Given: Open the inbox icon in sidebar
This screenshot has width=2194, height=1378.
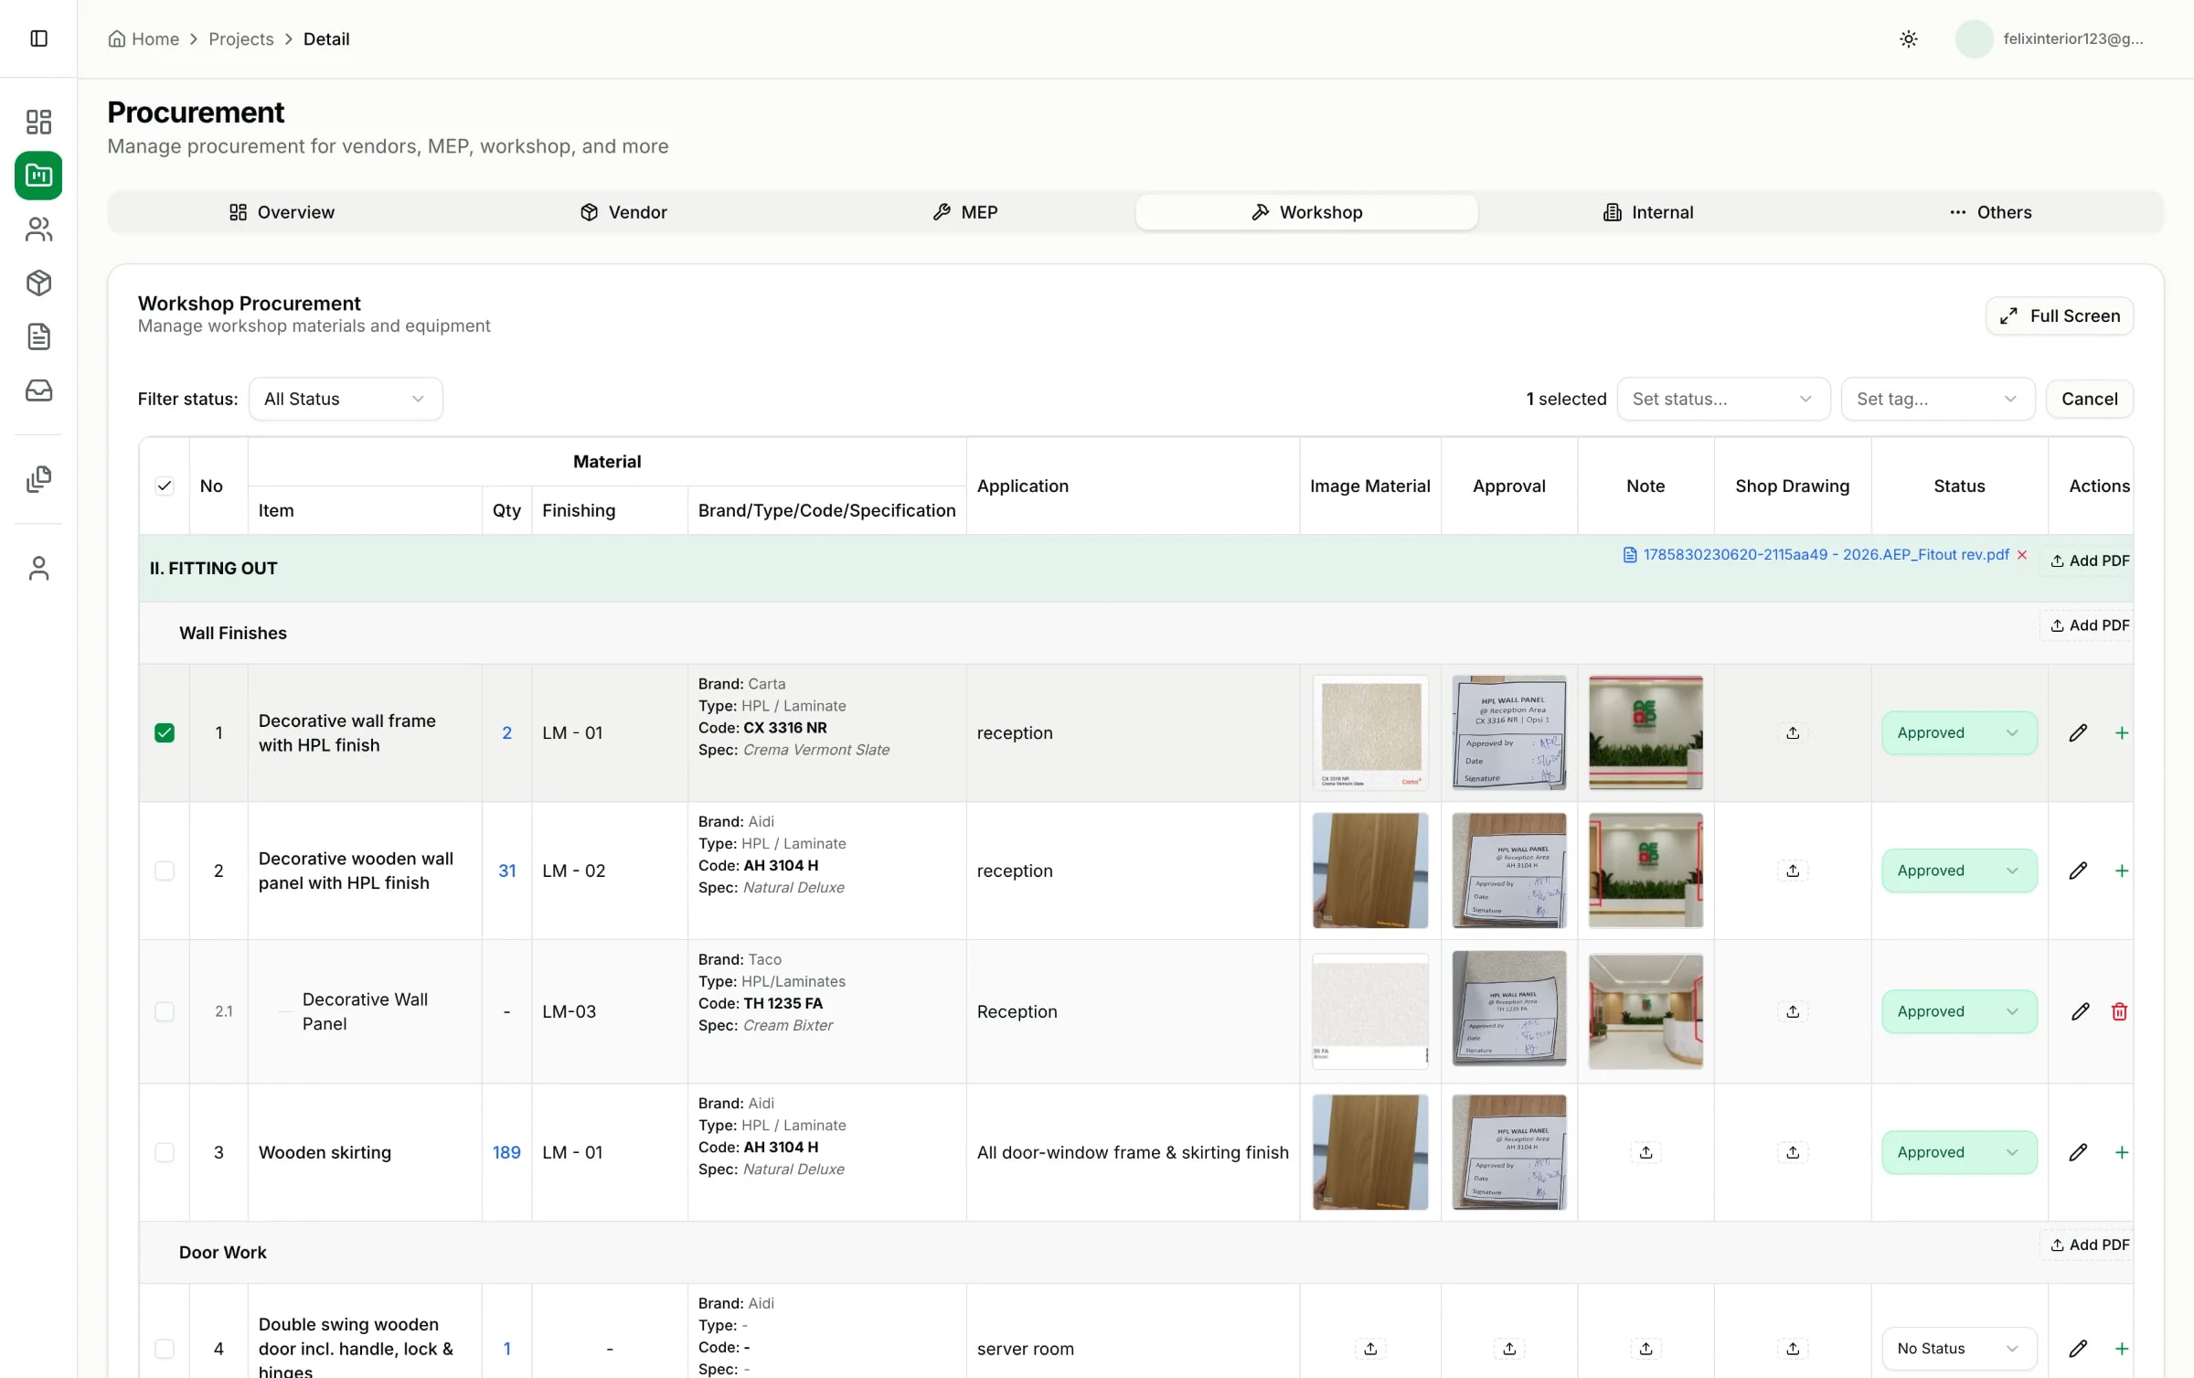Looking at the screenshot, I should (x=38, y=390).
